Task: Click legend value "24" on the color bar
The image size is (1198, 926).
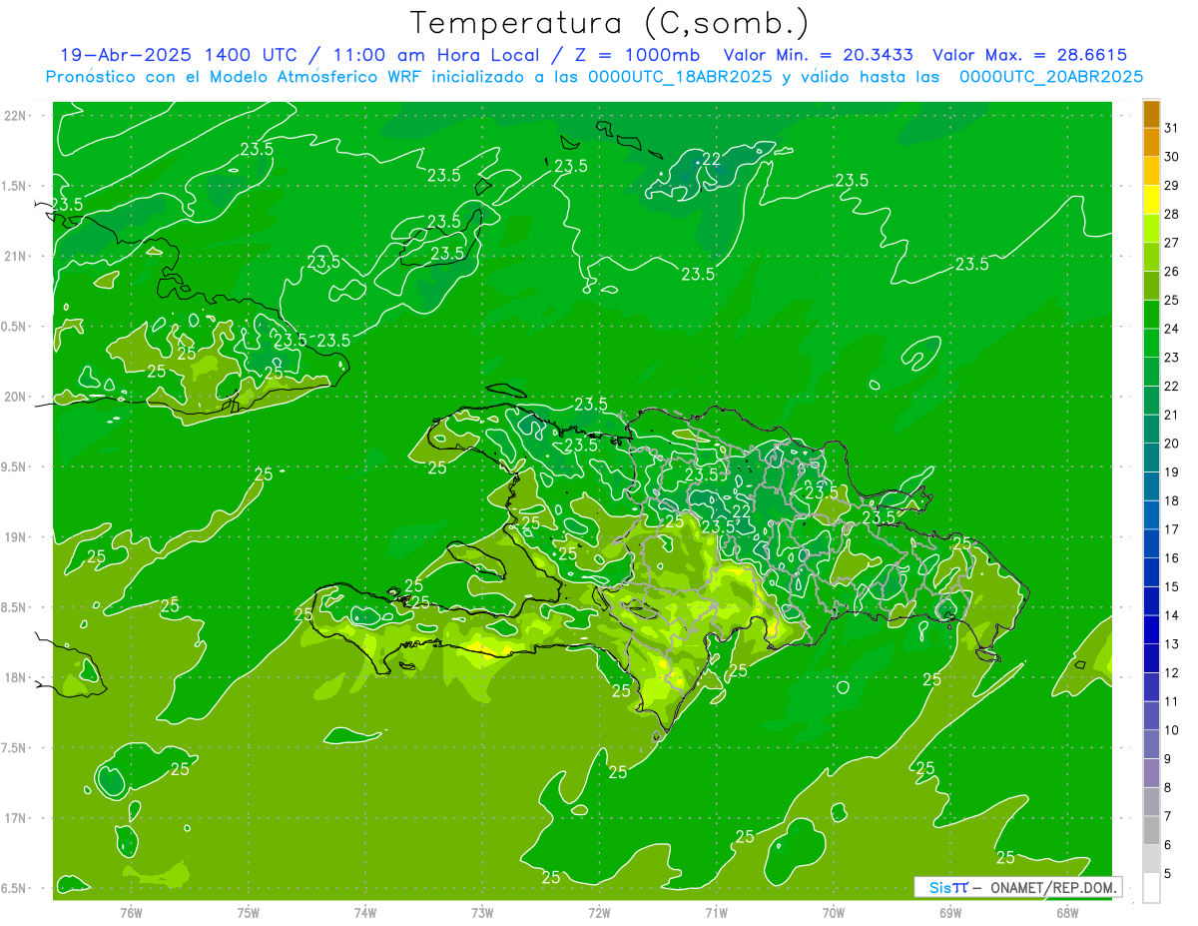Action: tap(1172, 329)
